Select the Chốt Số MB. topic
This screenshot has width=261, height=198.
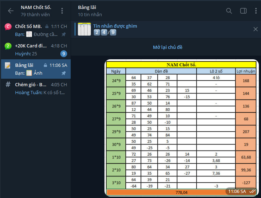pyautogui.click(x=36, y=30)
